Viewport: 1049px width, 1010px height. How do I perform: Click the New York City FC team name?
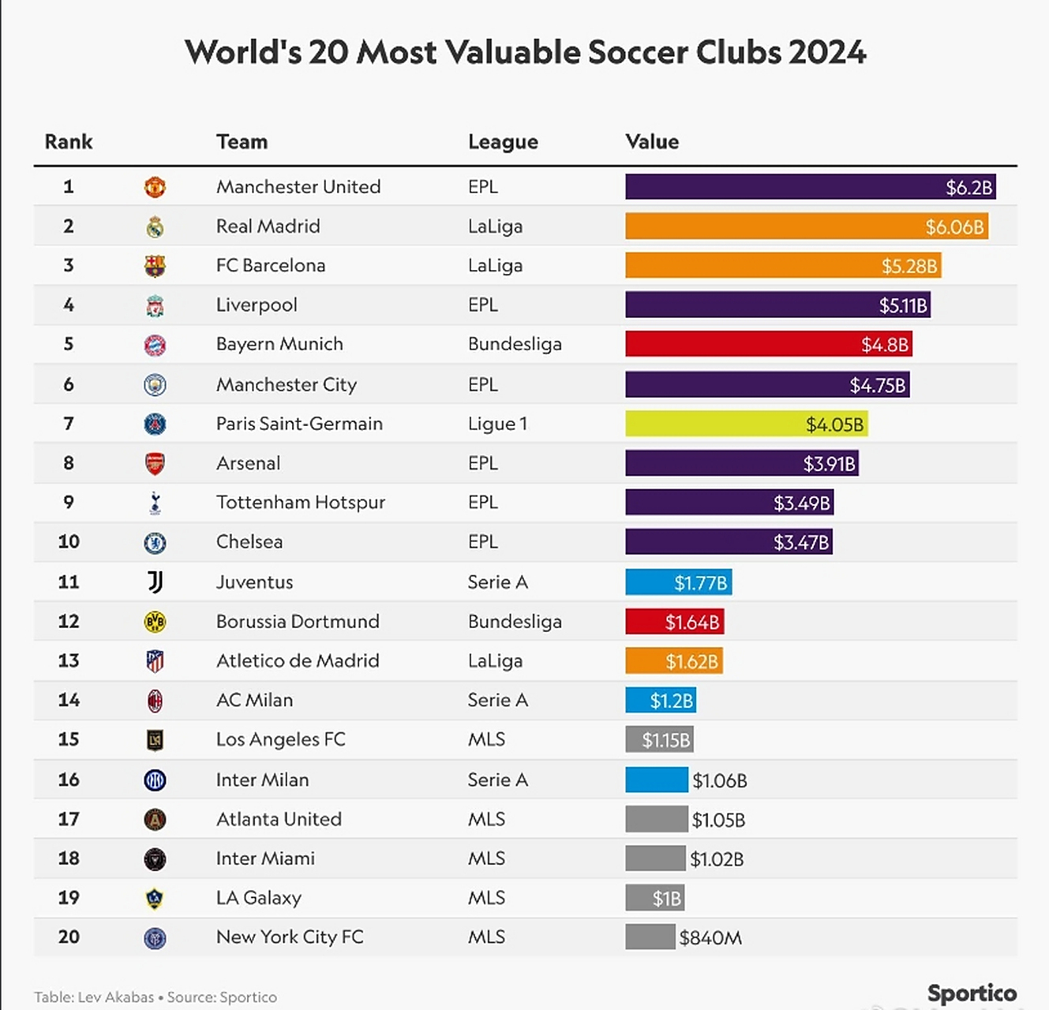(290, 937)
